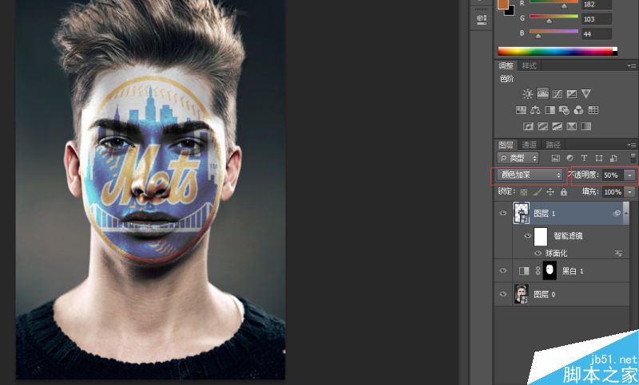Switch to the 样式 tab
Image resolution: width=639 pixels, height=385 pixels.
pyautogui.click(x=530, y=66)
